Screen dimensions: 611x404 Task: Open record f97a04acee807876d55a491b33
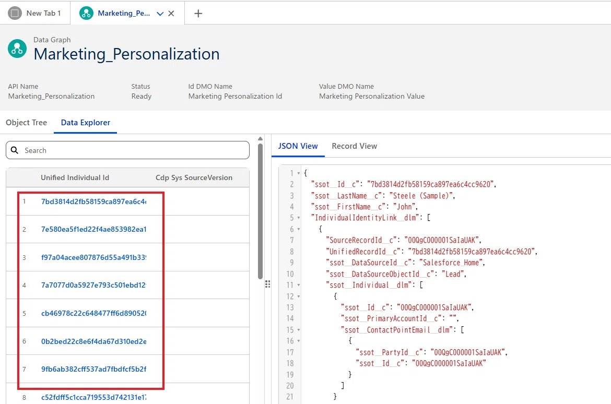[93, 257]
